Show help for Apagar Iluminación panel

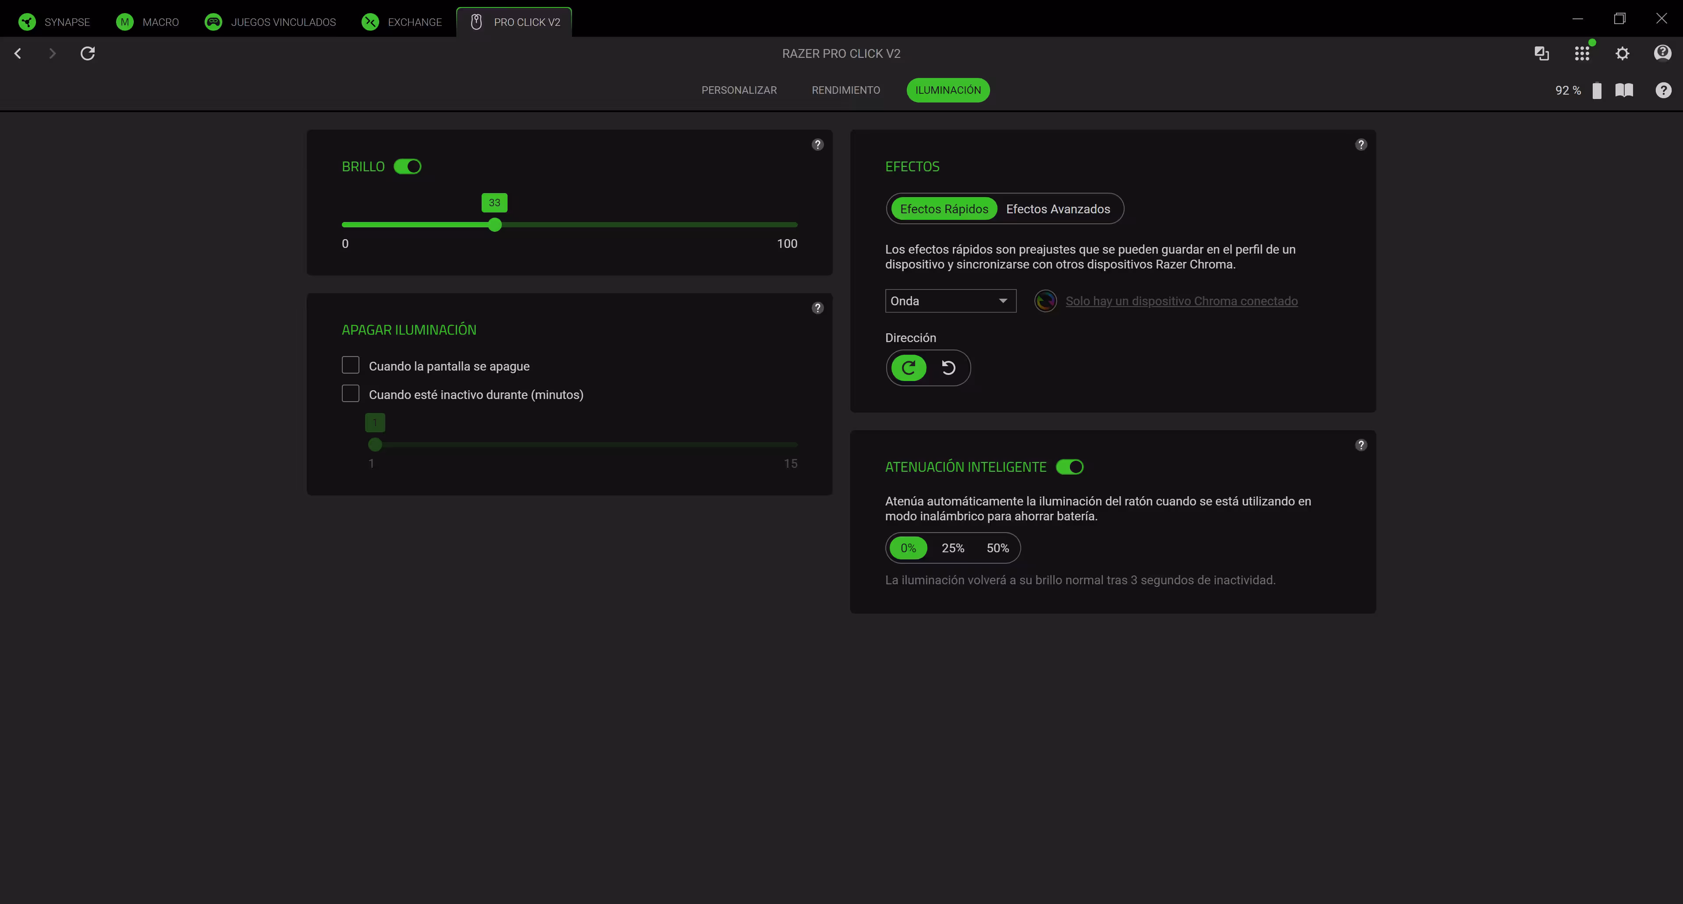[x=817, y=308]
